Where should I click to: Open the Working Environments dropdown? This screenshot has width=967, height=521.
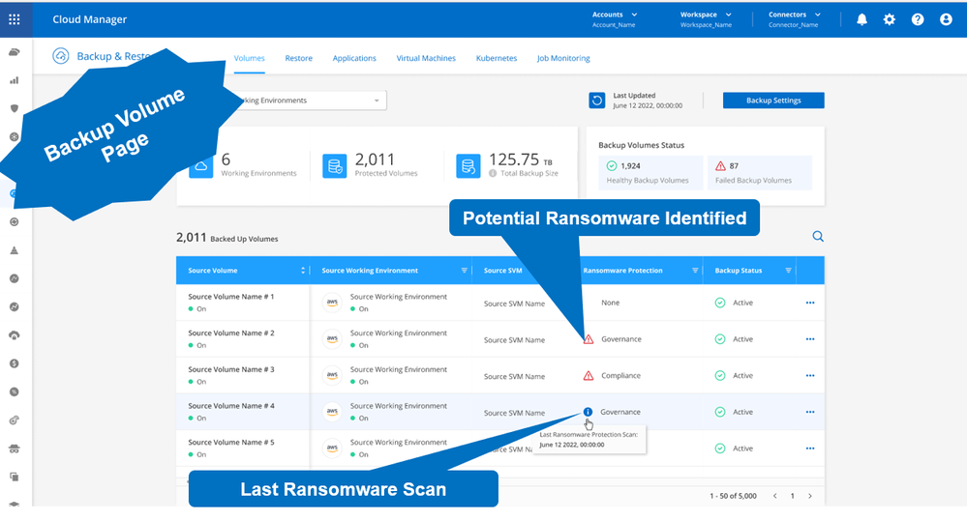(x=377, y=101)
